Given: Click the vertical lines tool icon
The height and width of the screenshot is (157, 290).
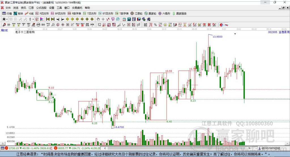Looking at the screenshot, I should coord(9,25).
